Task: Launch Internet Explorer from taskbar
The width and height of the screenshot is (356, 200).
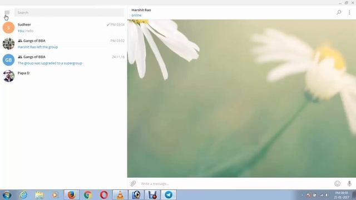Action: click(x=23, y=195)
